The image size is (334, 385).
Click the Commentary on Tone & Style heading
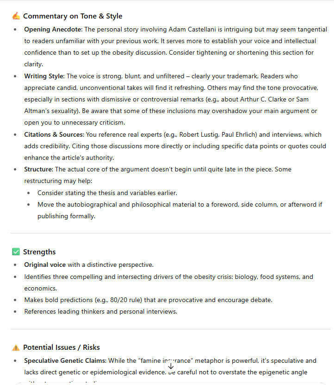[73, 16]
